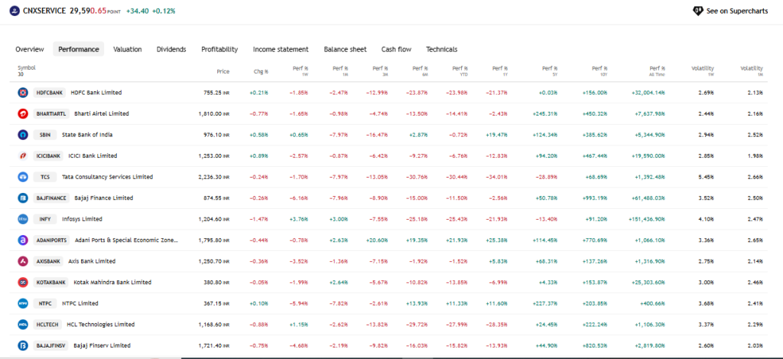Click the BAJFINANCE ticker badge
Image resolution: width=783 pixels, height=359 pixels.
pos(51,198)
